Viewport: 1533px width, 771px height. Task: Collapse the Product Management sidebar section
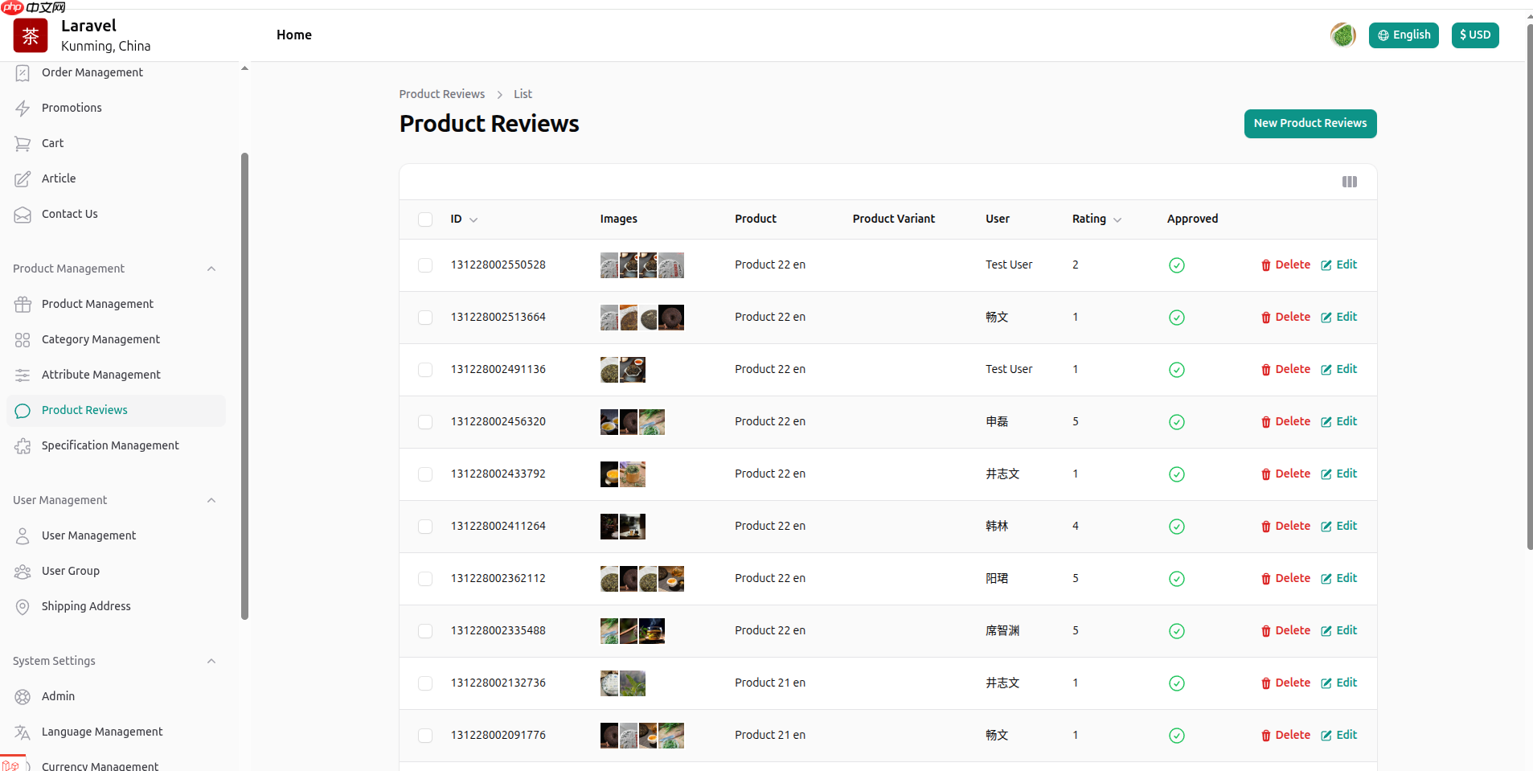[x=211, y=269]
